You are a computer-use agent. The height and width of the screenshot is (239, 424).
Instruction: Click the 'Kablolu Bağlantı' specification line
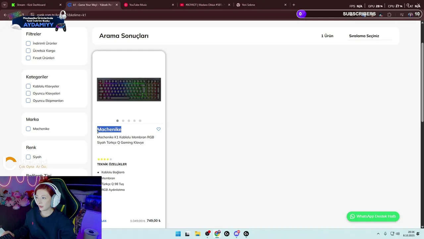(x=113, y=172)
